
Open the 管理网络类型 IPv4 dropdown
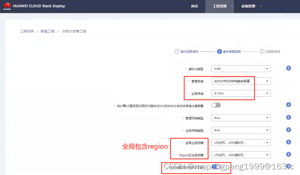(241, 118)
